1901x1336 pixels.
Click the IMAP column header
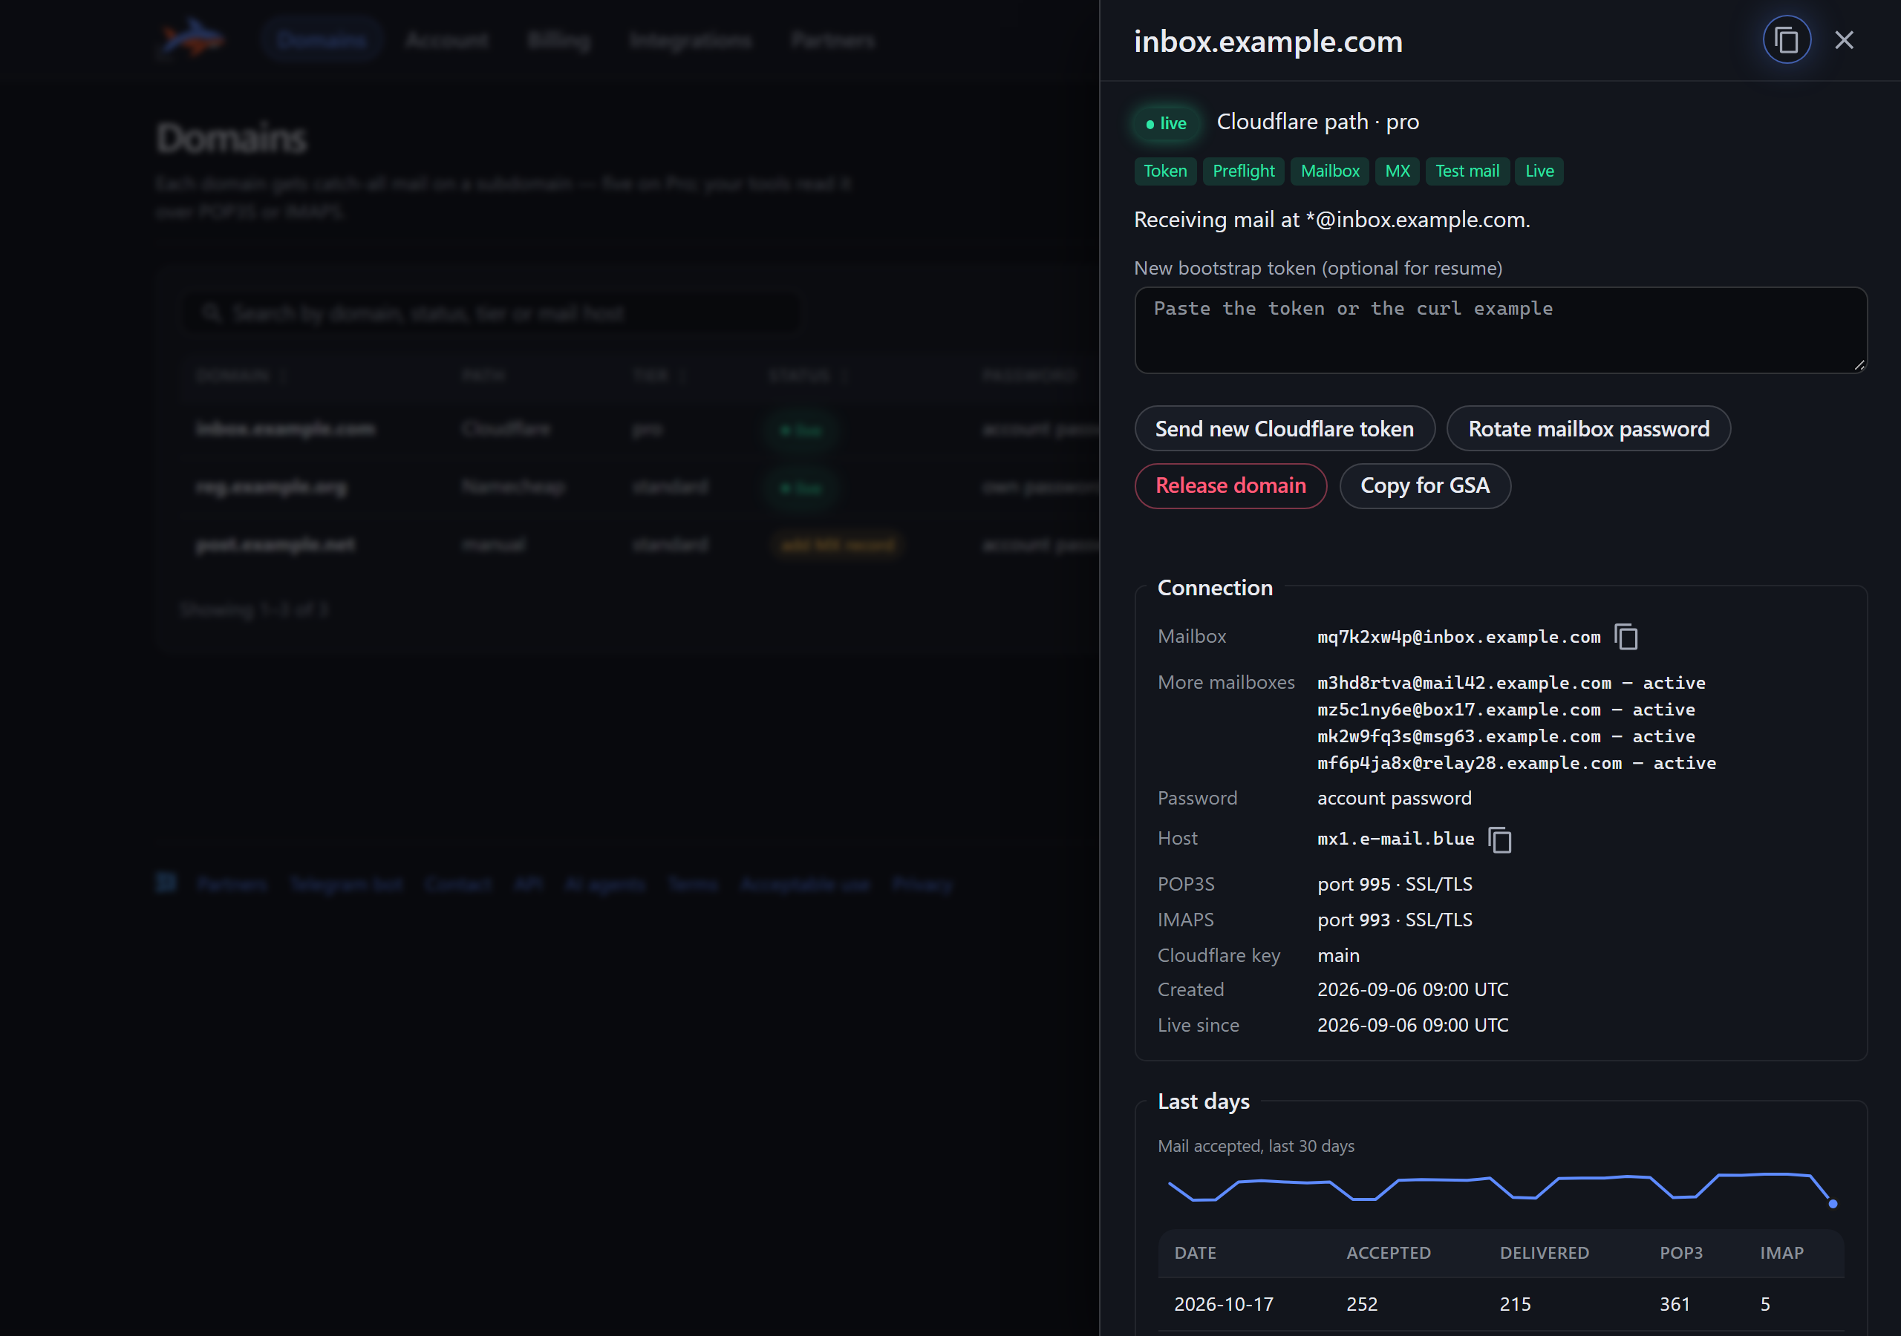pos(1781,1252)
